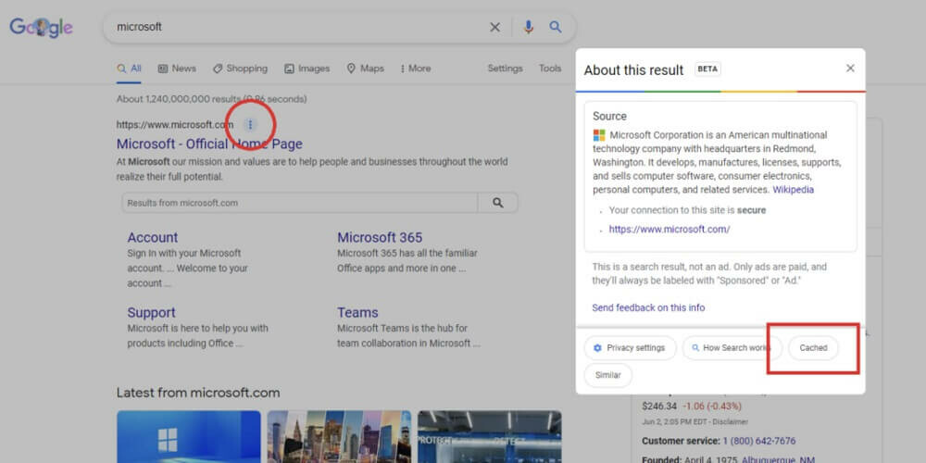Click the Privacy settings button
The height and width of the screenshot is (463, 926).
630,348
